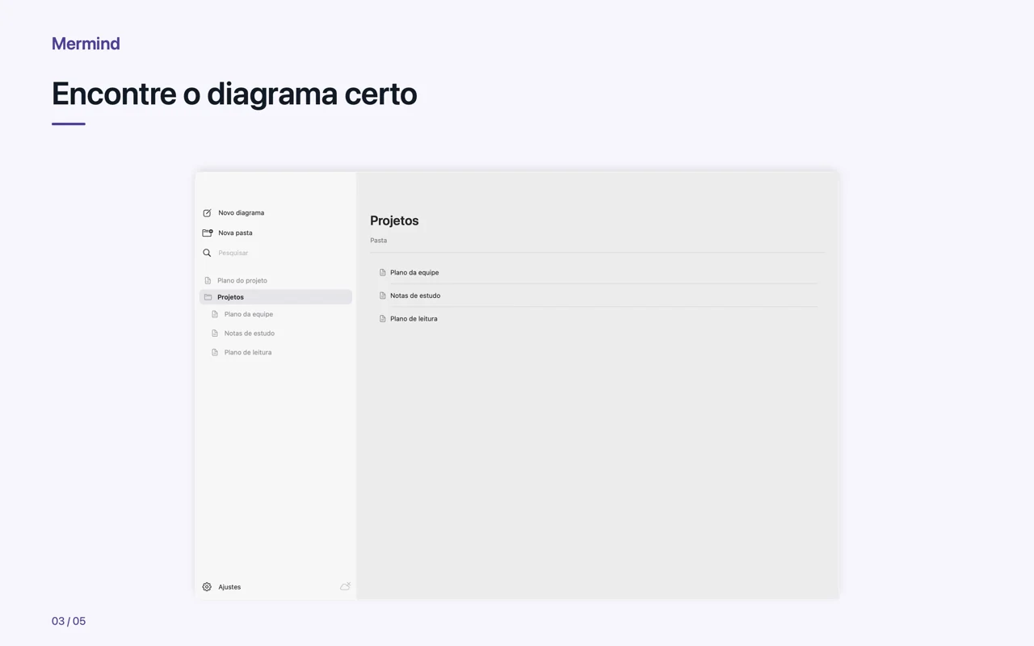
Task: Click document icon beside sidebar Notas de estudo
Action: pos(215,333)
